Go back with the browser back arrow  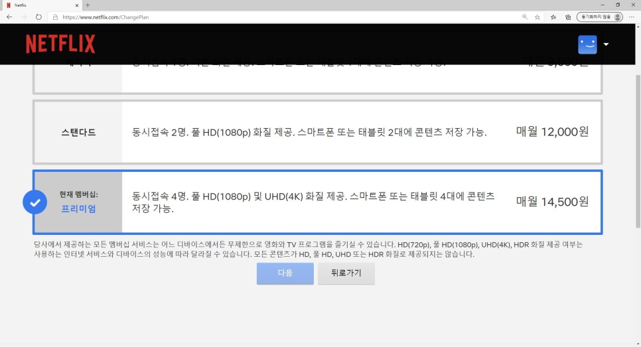pos(9,17)
